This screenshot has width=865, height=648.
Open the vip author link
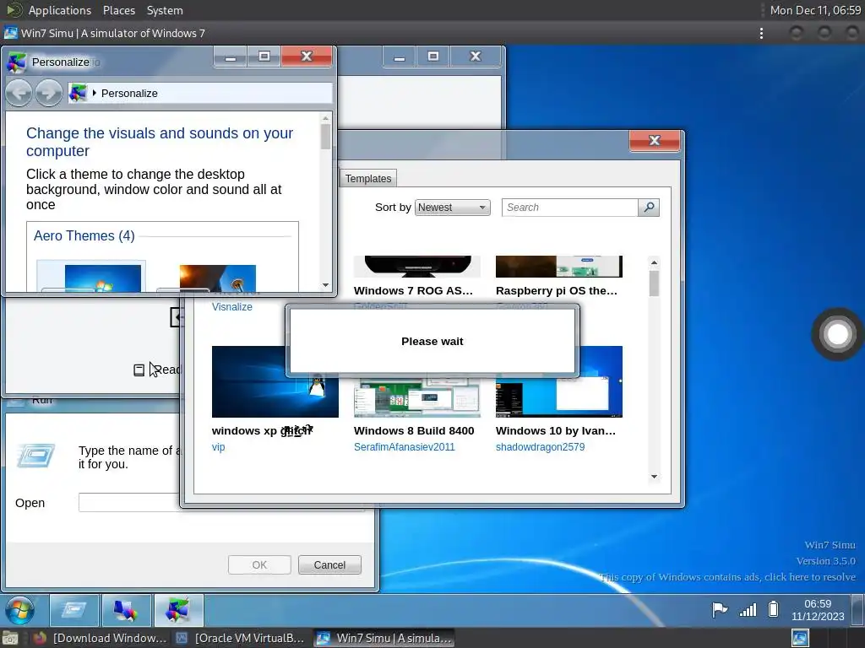click(218, 447)
